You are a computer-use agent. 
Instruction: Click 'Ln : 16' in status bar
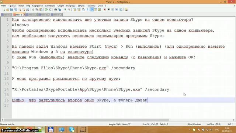[x=146, y=125]
